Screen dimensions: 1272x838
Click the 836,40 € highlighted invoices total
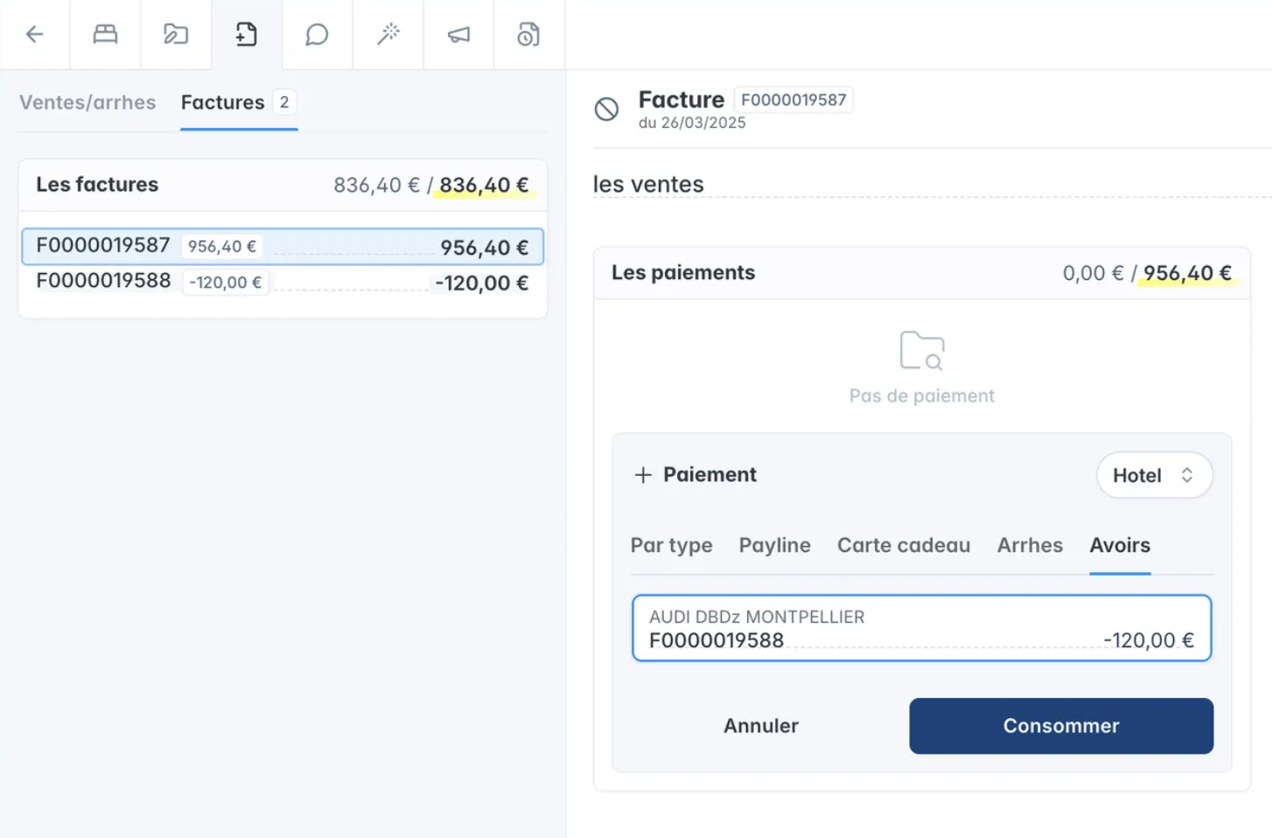(484, 185)
